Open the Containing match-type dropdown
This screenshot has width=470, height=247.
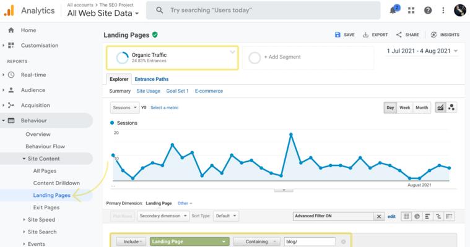(x=256, y=241)
